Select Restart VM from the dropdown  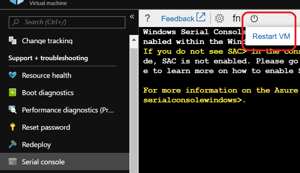(271, 36)
